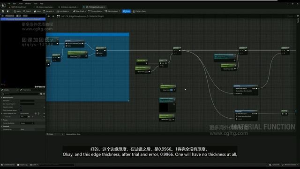The height and width of the screenshot is (169, 300).
Task: Open the Help menu
Action: 42,4
